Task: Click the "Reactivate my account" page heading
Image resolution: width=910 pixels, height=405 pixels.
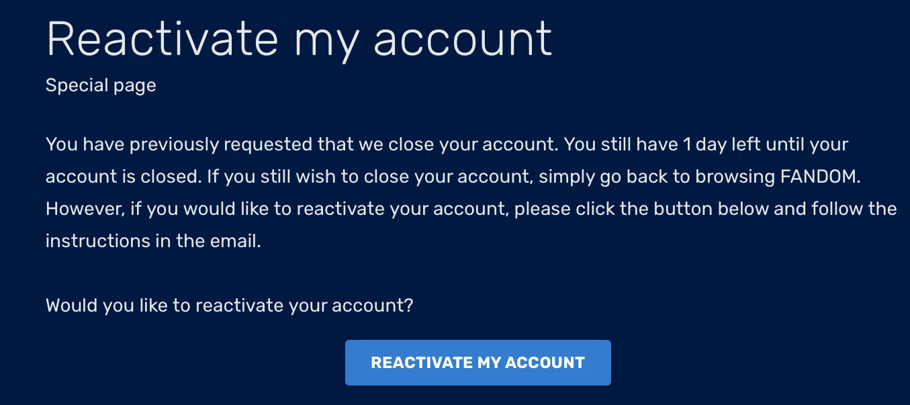Action: coord(299,38)
